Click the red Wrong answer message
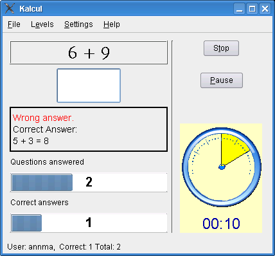275x256 pixels. [x=43, y=118]
